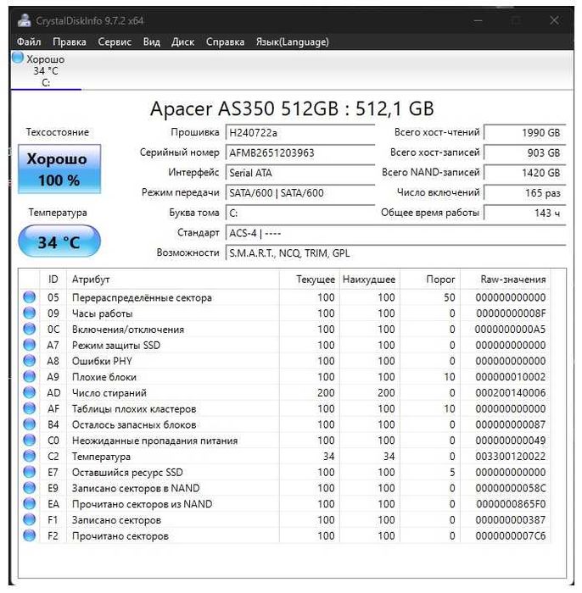Open the Вид menu
The height and width of the screenshot is (593, 582).
(152, 42)
